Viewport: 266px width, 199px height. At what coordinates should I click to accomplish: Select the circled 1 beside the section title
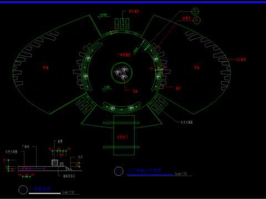tap(23, 190)
